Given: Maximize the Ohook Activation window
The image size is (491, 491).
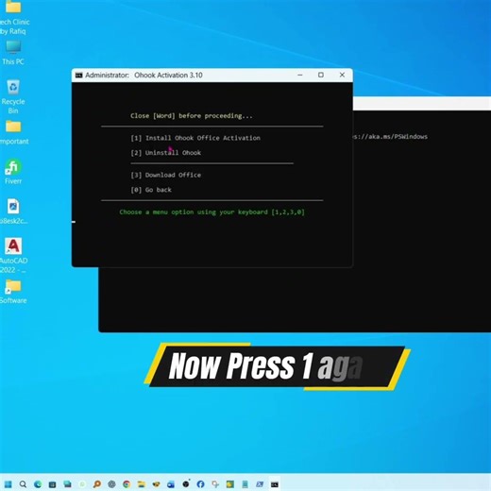Looking at the screenshot, I should [x=321, y=75].
